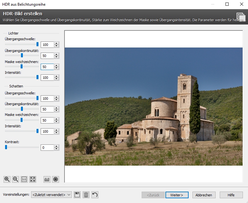
Task: Focus Schatten Intensität value field
Action: tap(47, 131)
